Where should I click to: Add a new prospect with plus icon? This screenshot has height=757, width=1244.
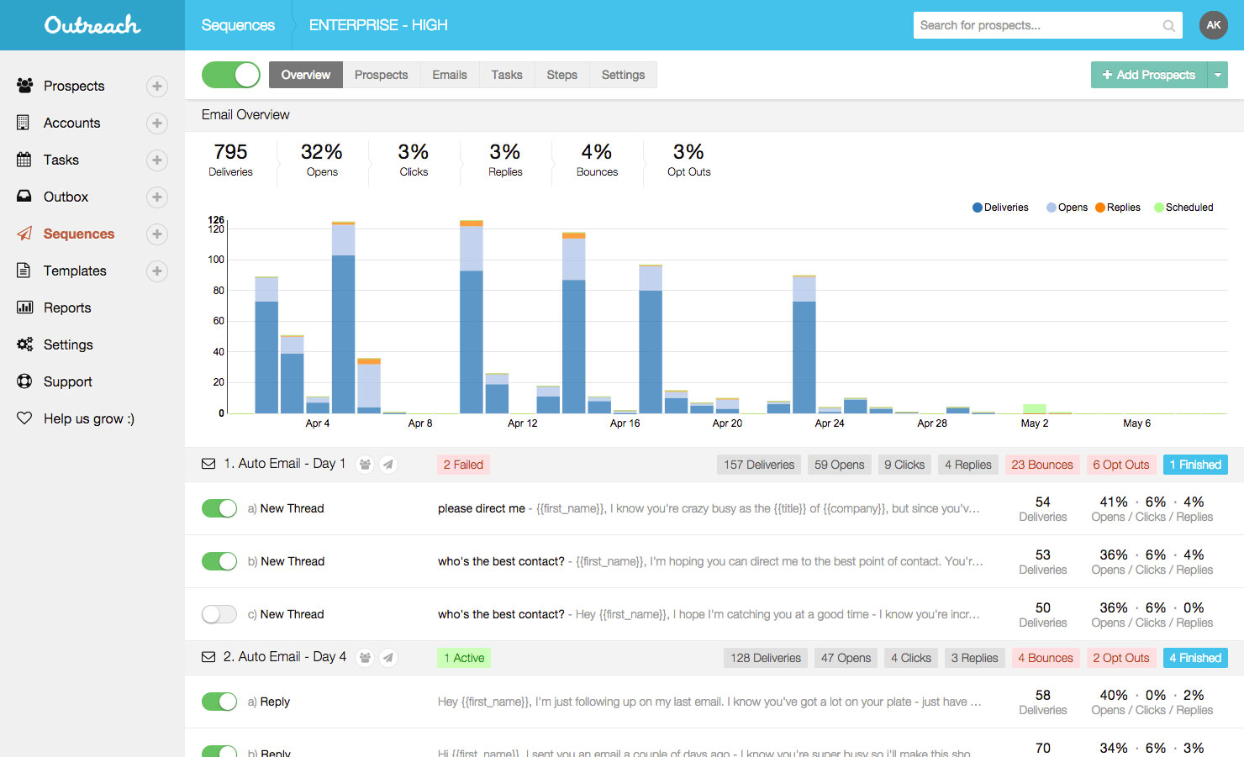pyautogui.click(x=157, y=87)
